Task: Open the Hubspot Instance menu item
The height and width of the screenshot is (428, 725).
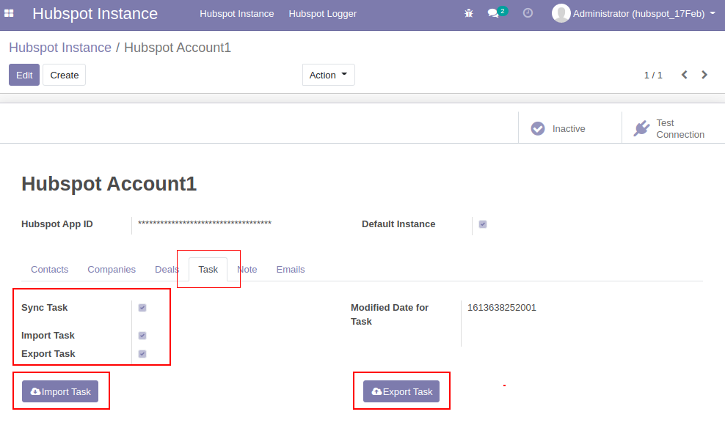Action: (x=237, y=14)
